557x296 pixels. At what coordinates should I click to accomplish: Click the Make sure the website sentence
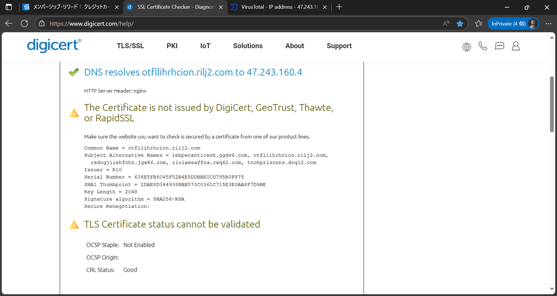[x=197, y=137]
